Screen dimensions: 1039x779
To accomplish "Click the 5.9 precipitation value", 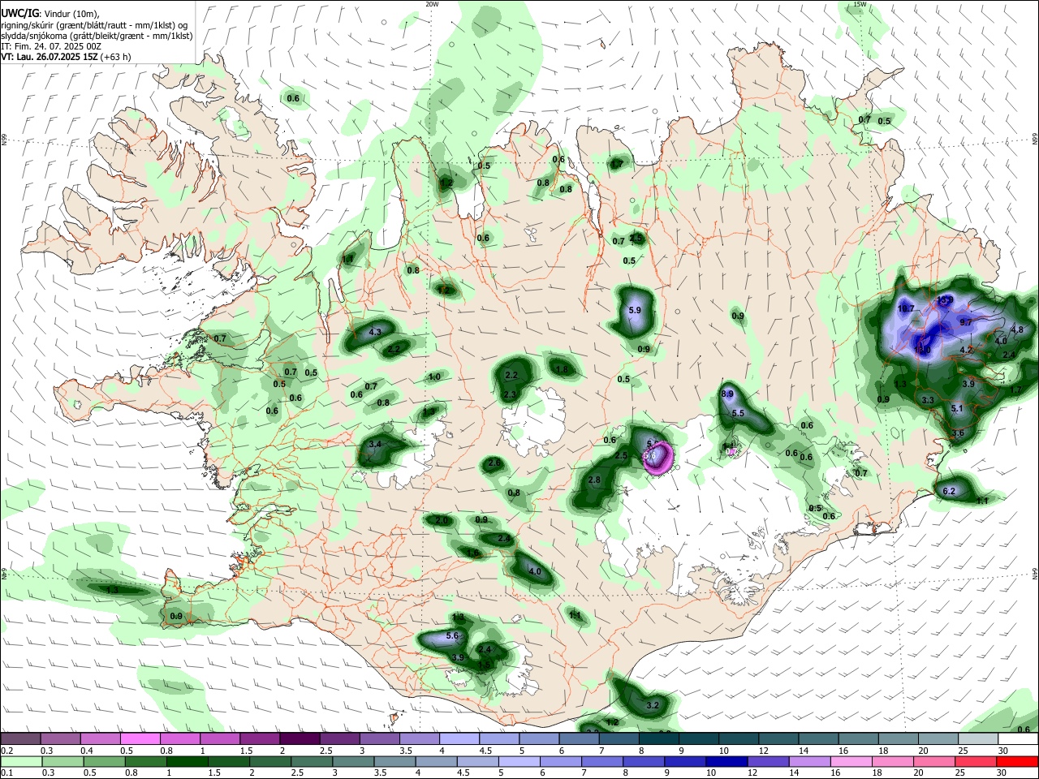I will 635,310.
